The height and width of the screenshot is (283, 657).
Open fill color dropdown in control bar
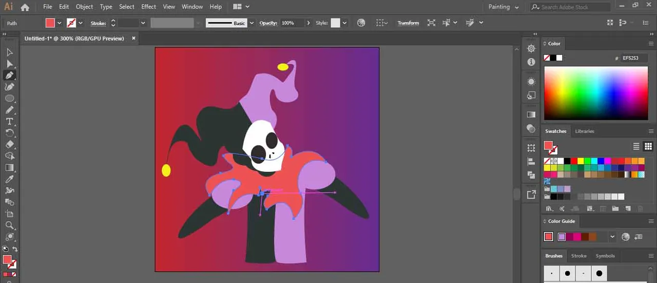60,23
